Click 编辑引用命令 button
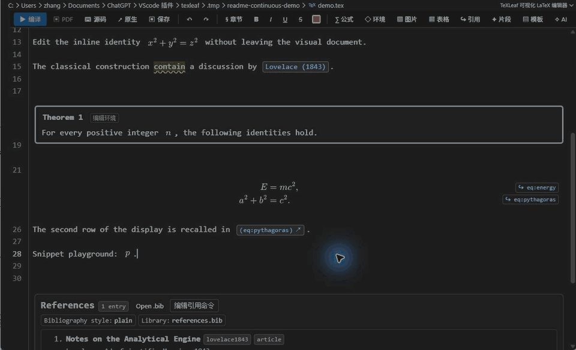576x350 pixels. 194,306
